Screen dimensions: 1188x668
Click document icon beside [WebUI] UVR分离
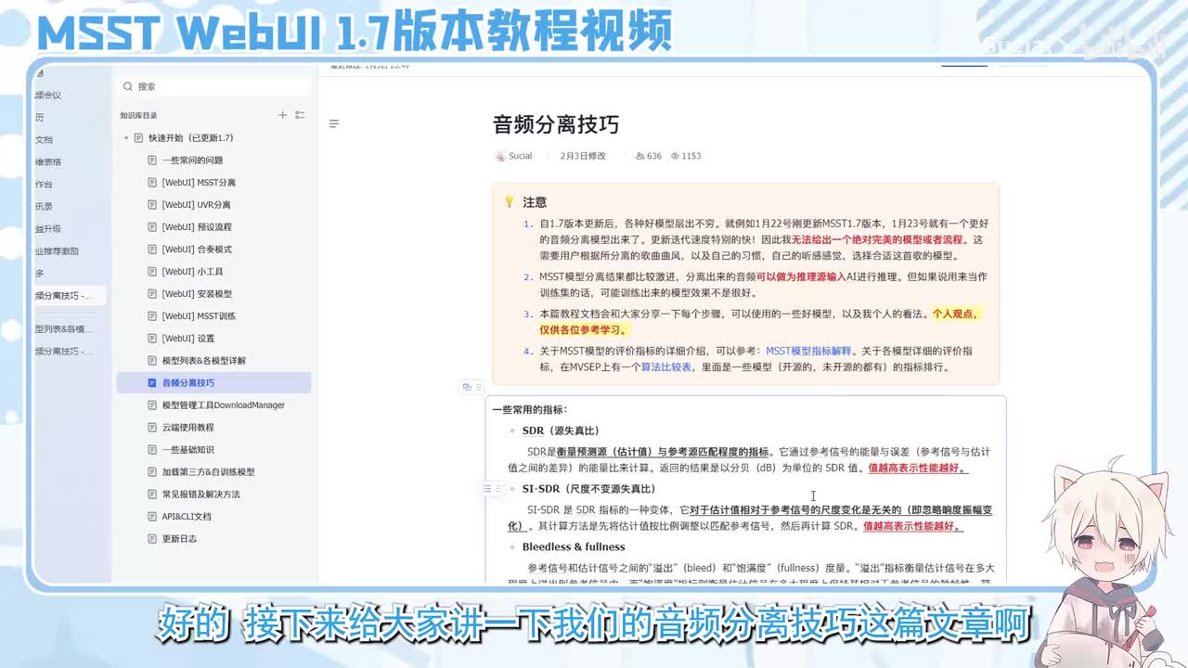tap(152, 204)
